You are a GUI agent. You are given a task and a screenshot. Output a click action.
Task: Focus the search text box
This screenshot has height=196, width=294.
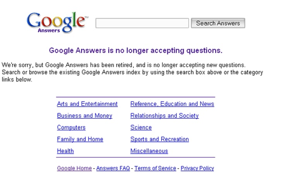coord(142,23)
